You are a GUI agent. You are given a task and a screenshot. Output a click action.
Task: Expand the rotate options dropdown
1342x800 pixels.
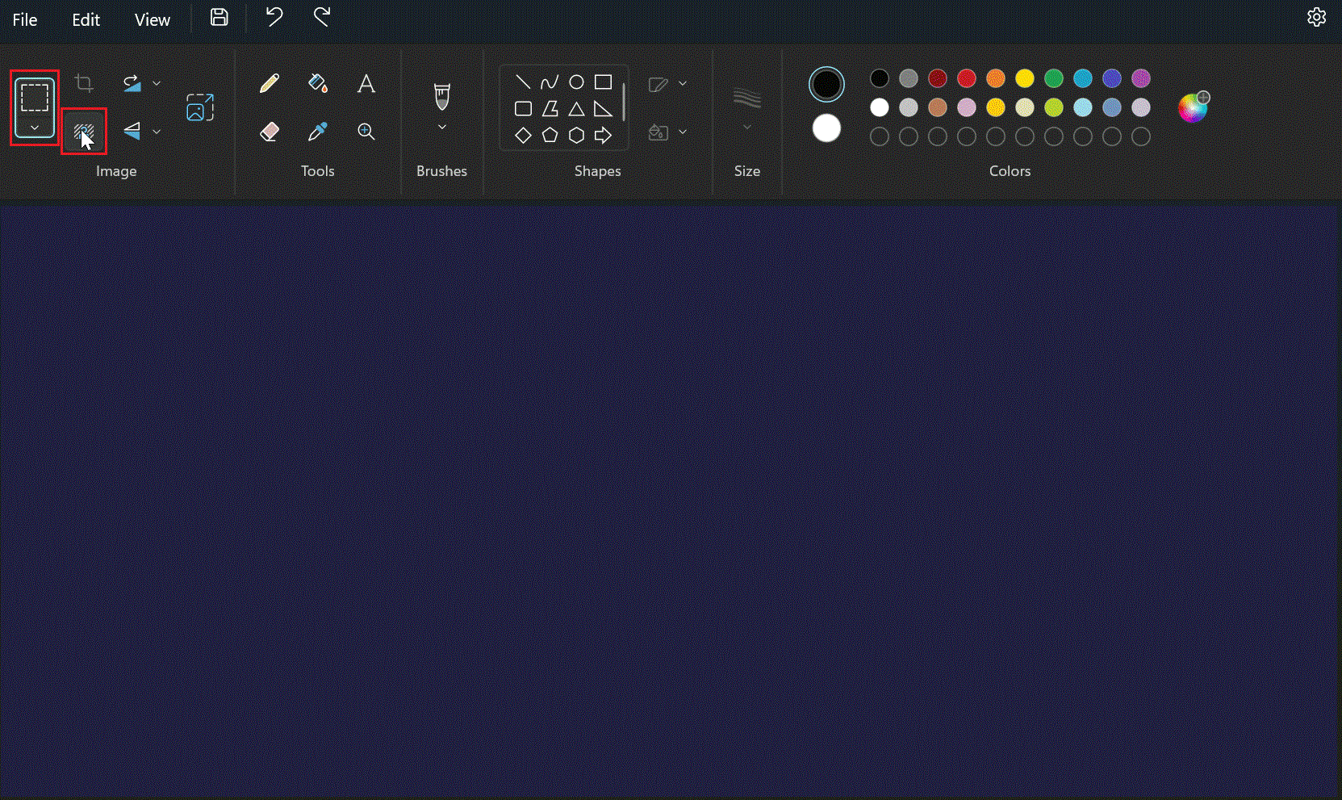[157, 82]
